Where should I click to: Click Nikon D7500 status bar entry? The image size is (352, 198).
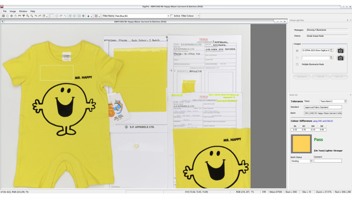pos(275,192)
